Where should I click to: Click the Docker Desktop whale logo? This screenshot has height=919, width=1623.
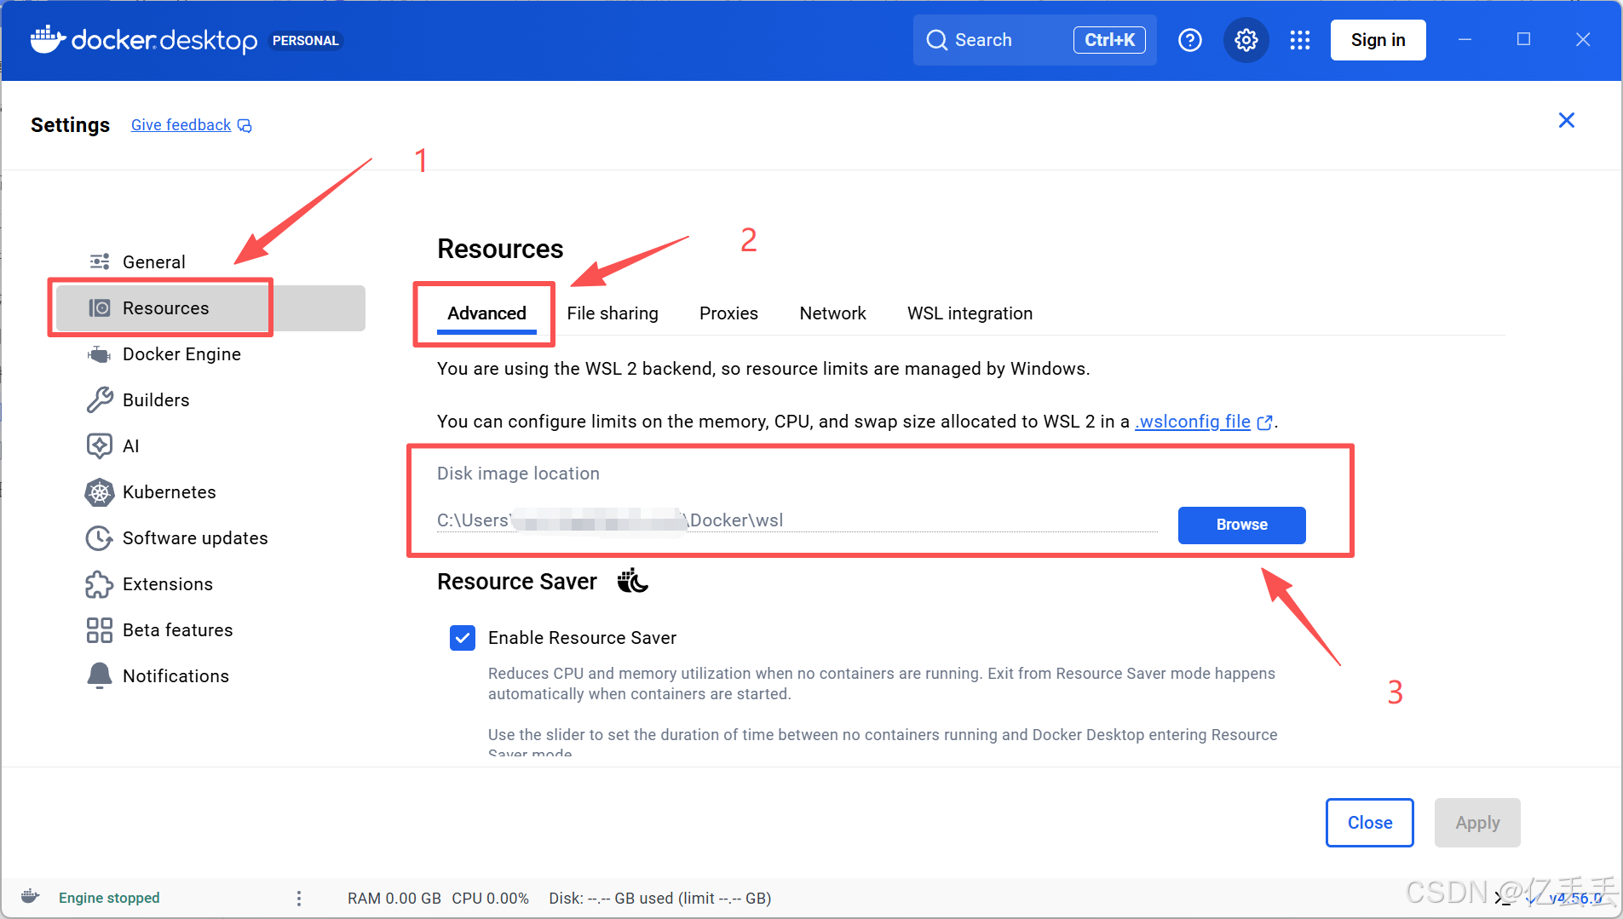tap(48, 39)
